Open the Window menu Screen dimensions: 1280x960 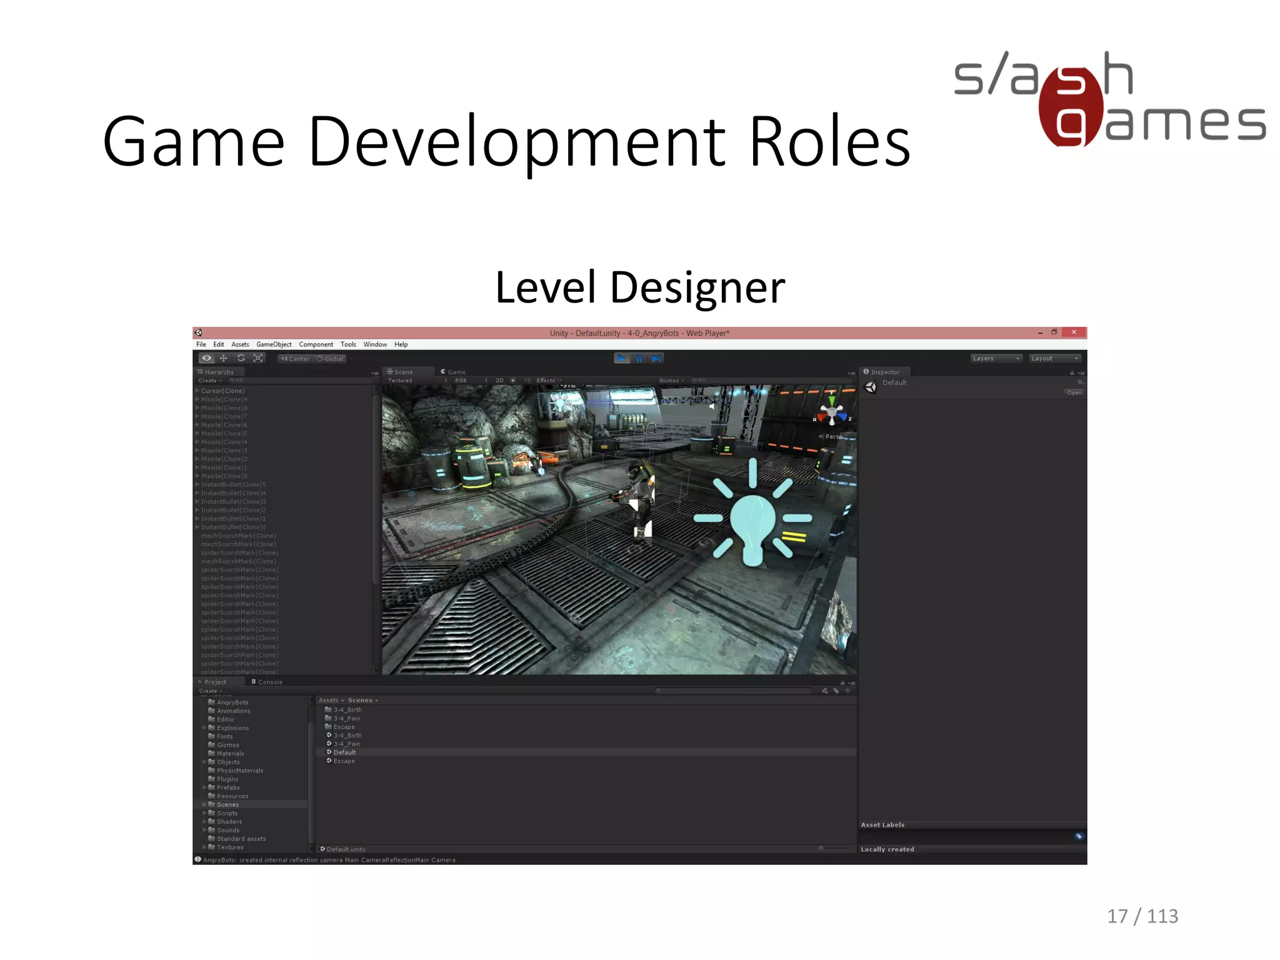coord(375,344)
